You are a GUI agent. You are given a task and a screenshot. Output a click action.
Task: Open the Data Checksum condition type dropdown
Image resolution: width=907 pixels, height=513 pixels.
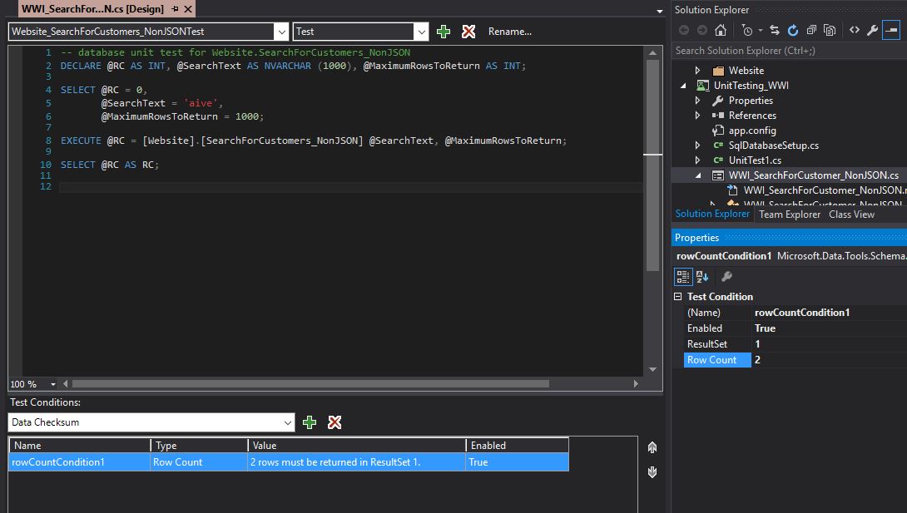(x=287, y=422)
